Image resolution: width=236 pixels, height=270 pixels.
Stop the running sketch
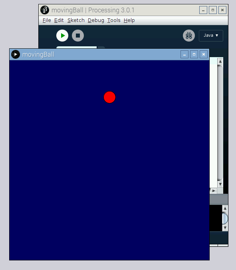78,36
